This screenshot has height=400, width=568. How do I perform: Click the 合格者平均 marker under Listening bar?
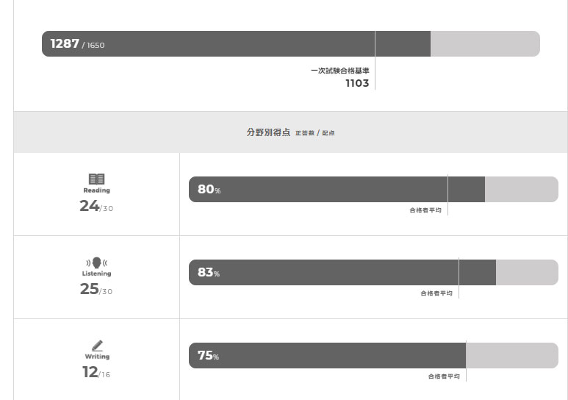click(436, 293)
